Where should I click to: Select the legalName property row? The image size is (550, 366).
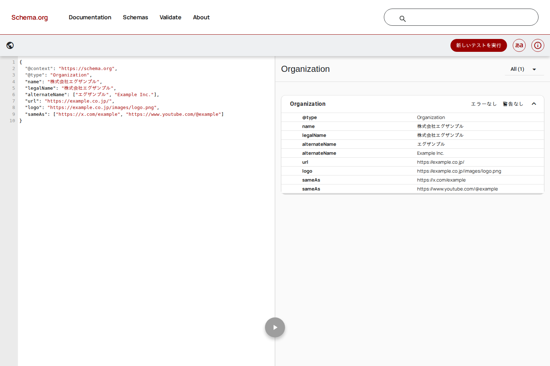(x=412, y=135)
